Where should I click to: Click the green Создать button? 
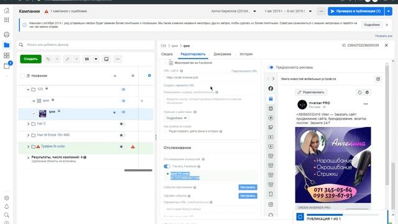click(30, 59)
